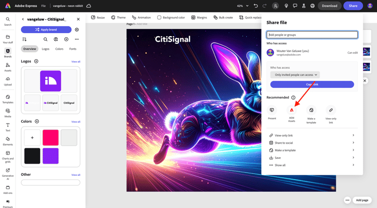Click the print icon in top bar

312,6
